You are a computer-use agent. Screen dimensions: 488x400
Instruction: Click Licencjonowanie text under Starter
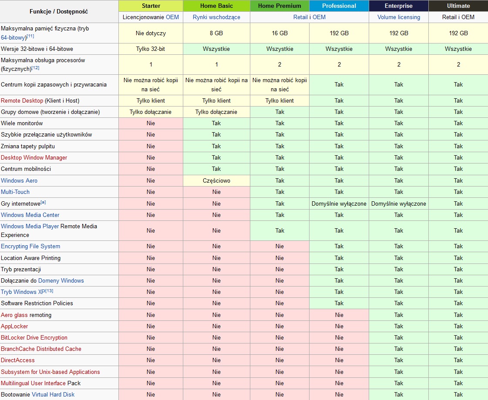coord(144,17)
